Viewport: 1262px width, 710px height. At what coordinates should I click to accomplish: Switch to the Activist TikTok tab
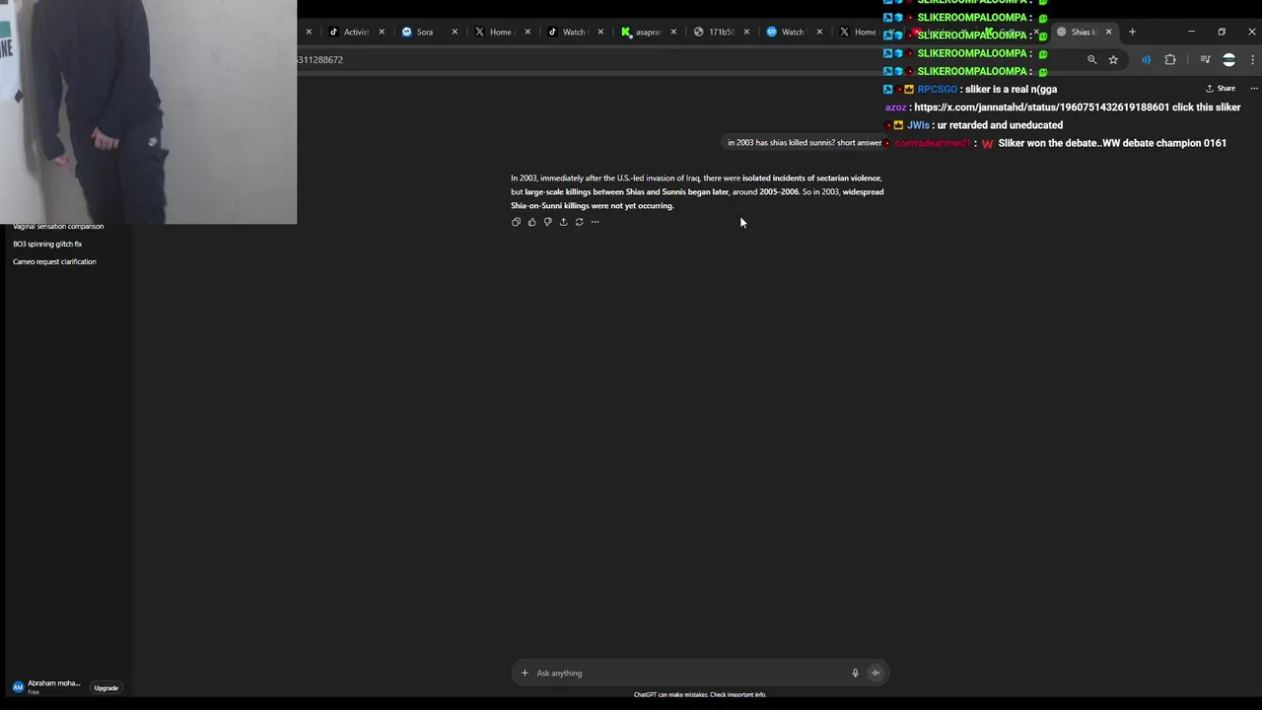pyautogui.click(x=348, y=32)
